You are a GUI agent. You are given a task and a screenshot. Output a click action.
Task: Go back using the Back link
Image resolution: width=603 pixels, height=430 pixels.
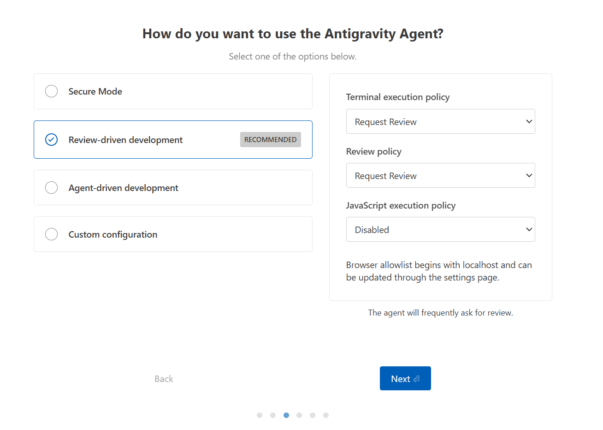pyautogui.click(x=164, y=379)
